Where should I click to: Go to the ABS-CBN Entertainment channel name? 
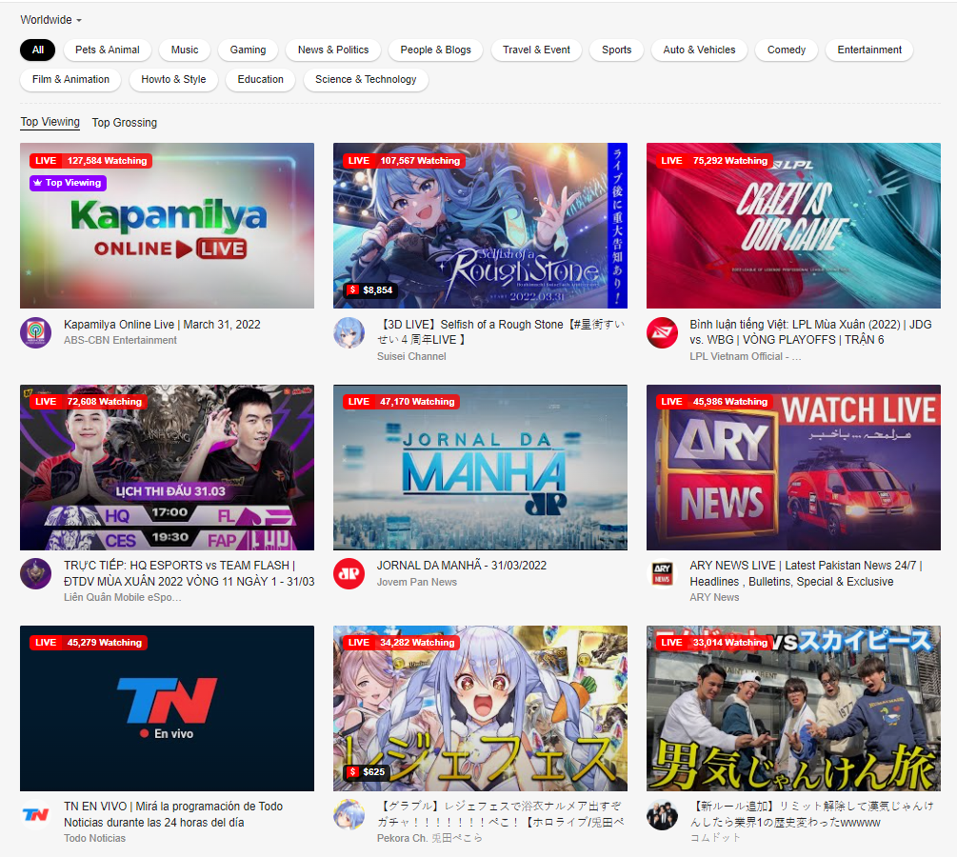(x=120, y=341)
